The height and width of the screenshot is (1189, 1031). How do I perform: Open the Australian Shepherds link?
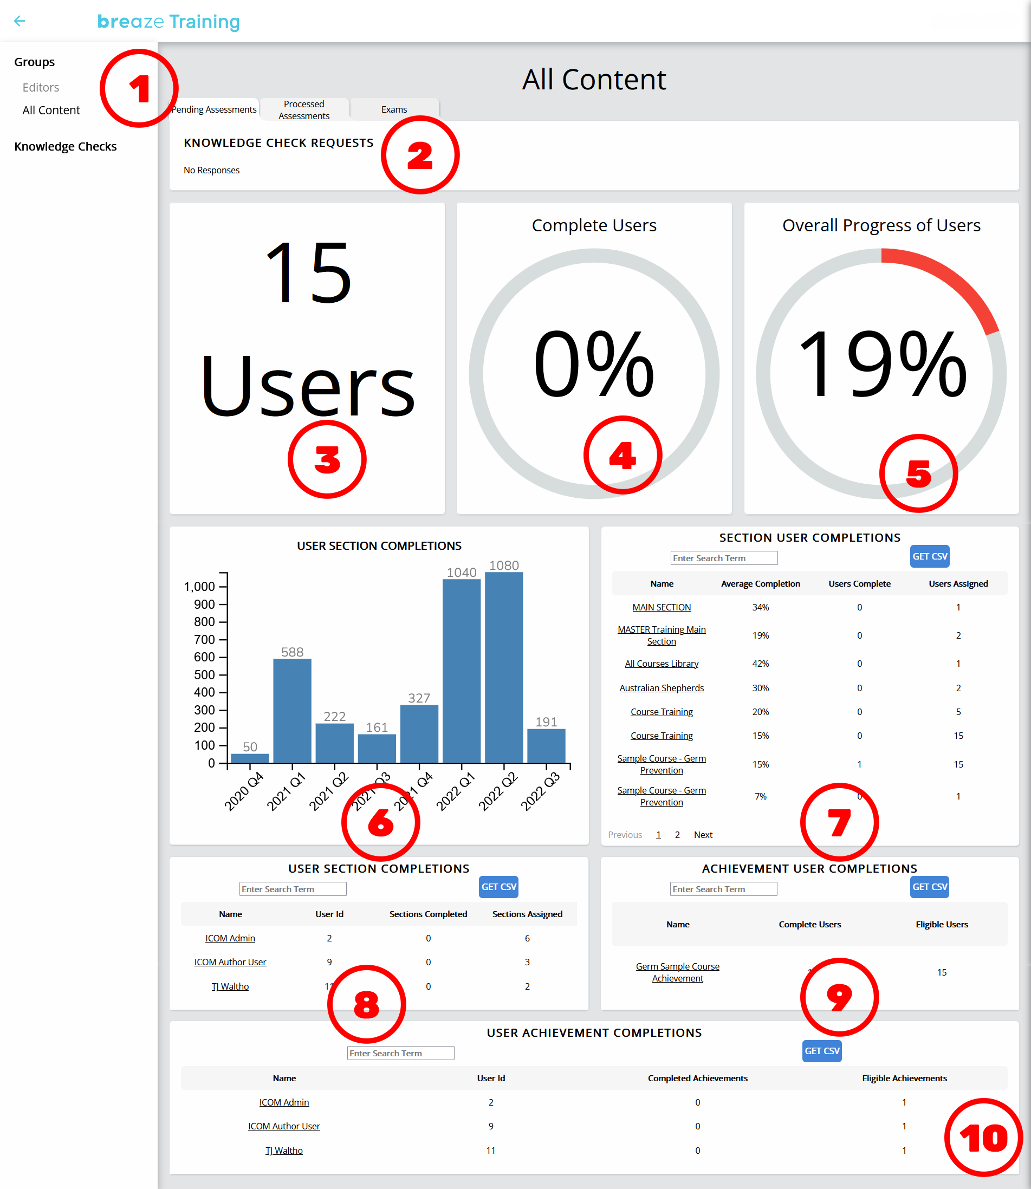(x=662, y=687)
